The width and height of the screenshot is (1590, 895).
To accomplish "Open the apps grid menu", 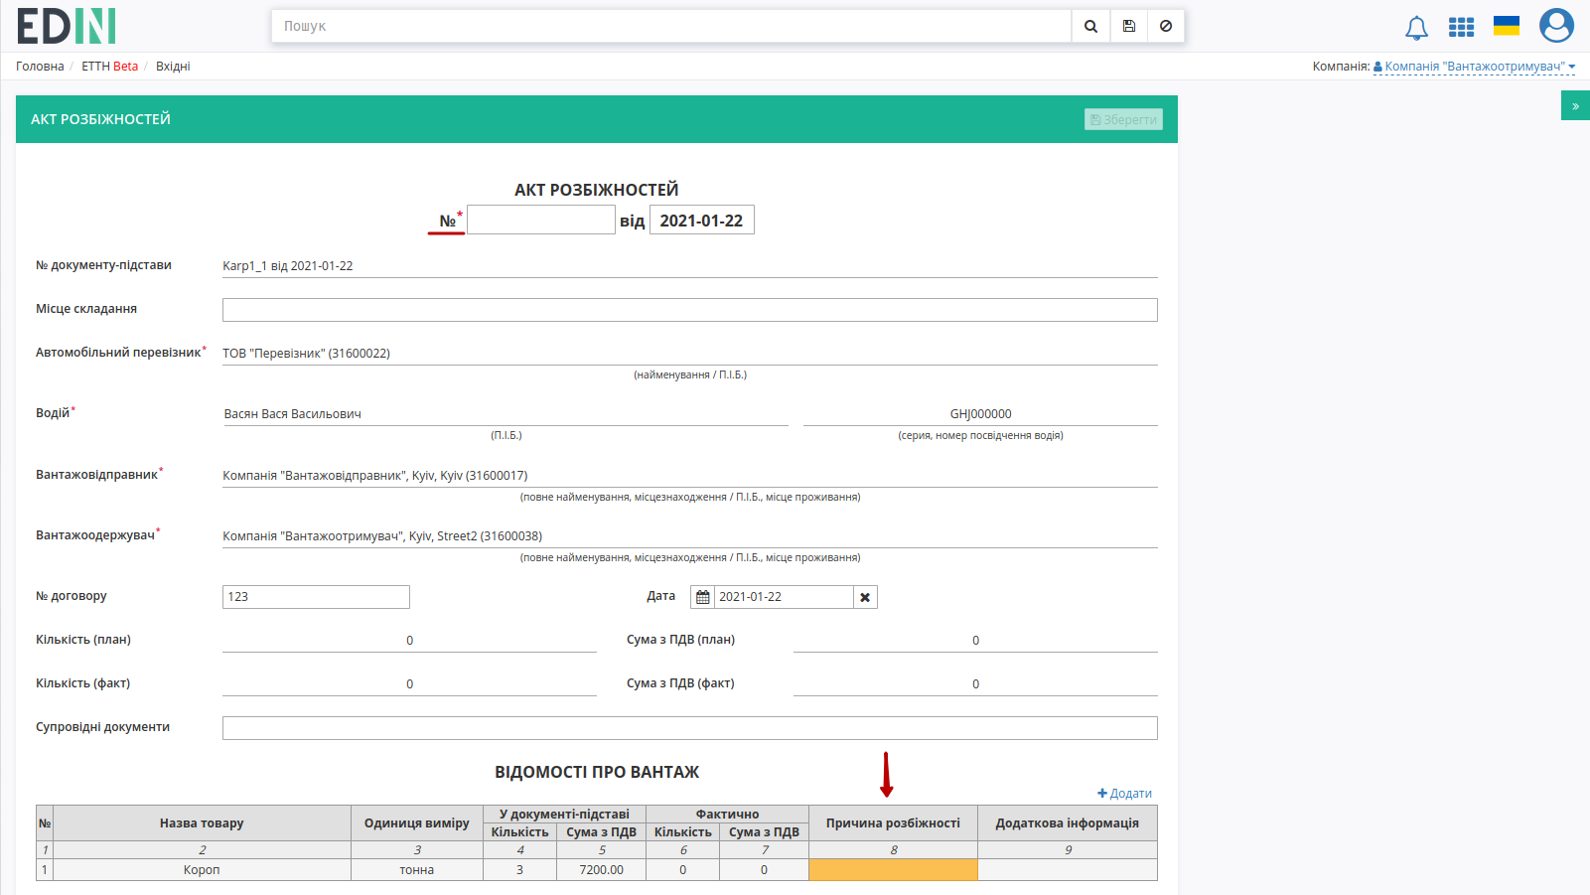I will point(1461,27).
